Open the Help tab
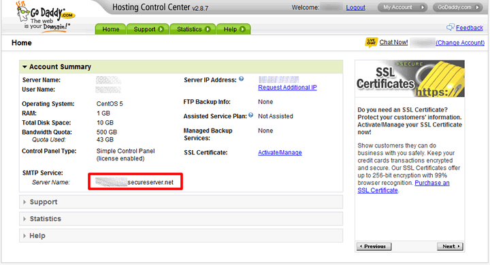The height and width of the screenshot is (265, 490). [x=233, y=29]
